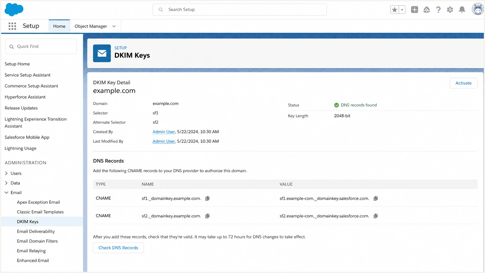This screenshot has height=273, width=485.
Task: Open the Object Manager tab dropdown chevron
Action: click(114, 26)
